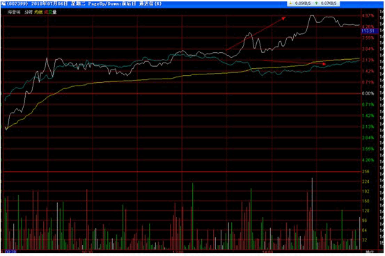Click the lower red arrow head near average line
Image resolution: width=385 pixels, height=256 pixels.
(x=324, y=64)
